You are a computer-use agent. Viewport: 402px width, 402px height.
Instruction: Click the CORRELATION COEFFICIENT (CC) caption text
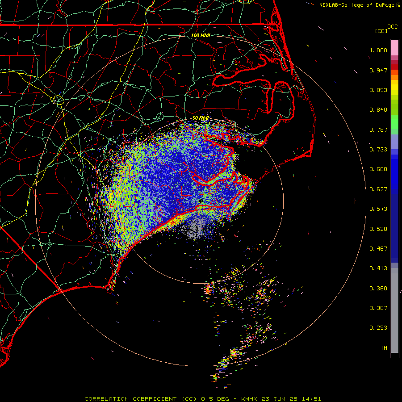[x=141, y=399]
